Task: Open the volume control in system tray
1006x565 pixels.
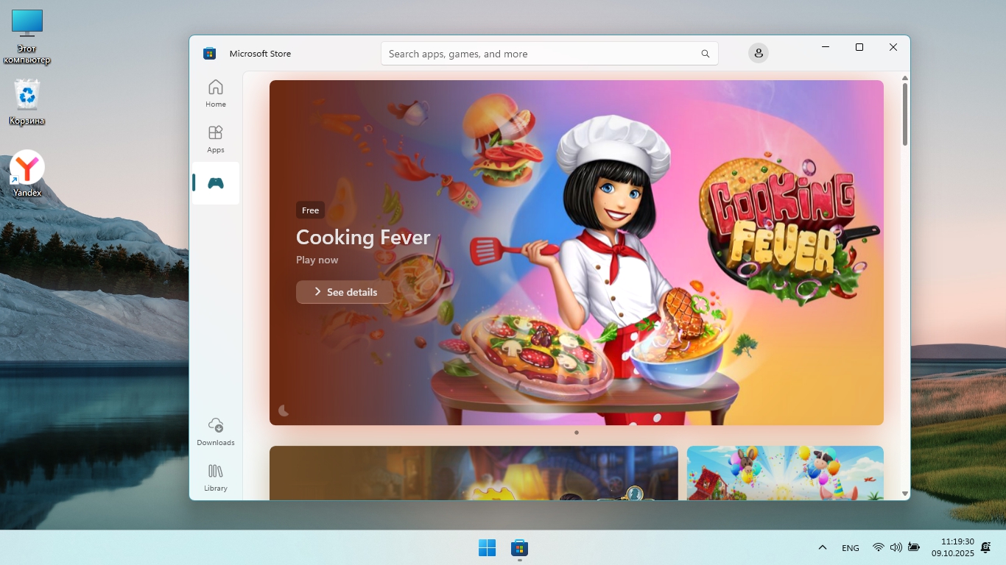Action: tap(896, 547)
